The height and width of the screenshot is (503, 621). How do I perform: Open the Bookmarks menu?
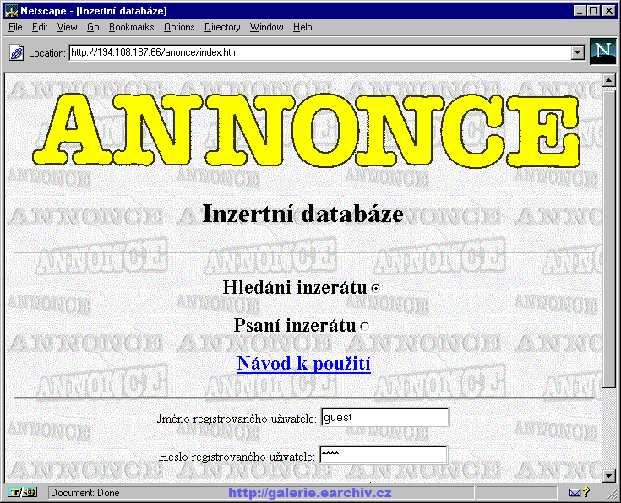pos(132,27)
